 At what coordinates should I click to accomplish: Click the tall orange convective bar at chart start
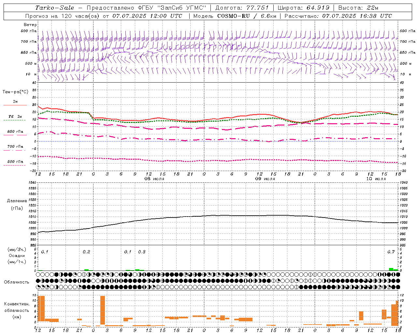coord(41,308)
